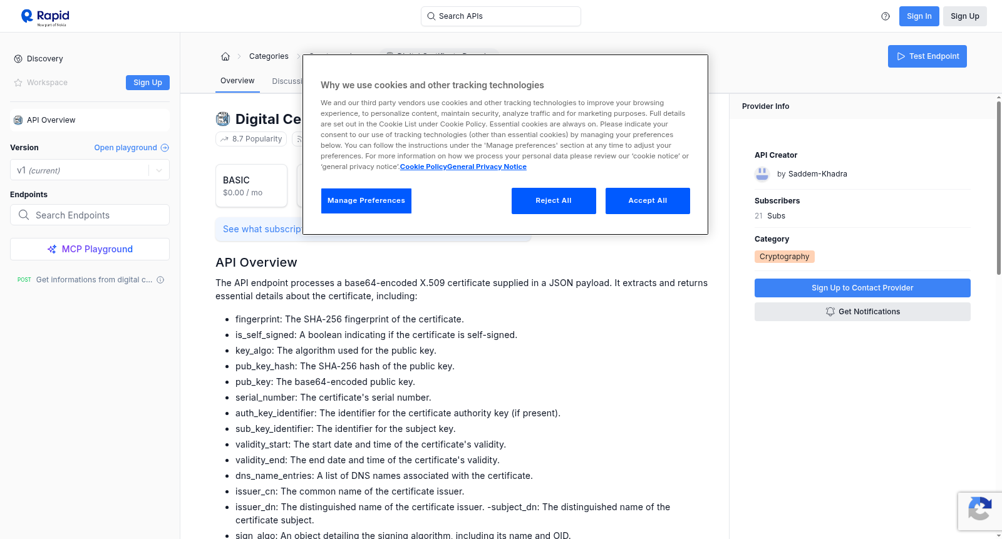Click the Provider Info panel heading
This screenshot has width=1002, height=539.
point(765,106)
